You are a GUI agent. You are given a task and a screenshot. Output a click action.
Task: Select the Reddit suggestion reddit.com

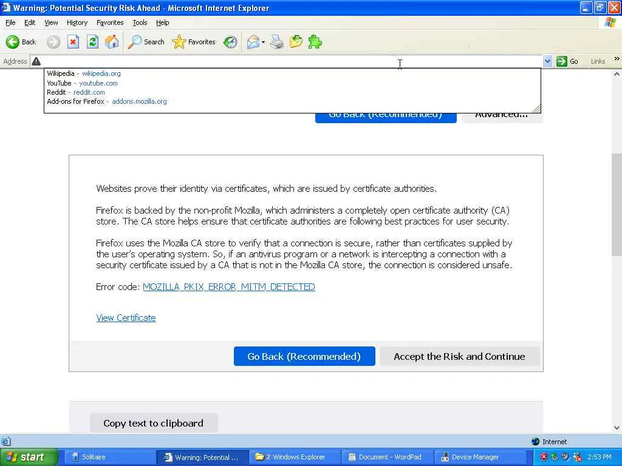coord(292,92)
